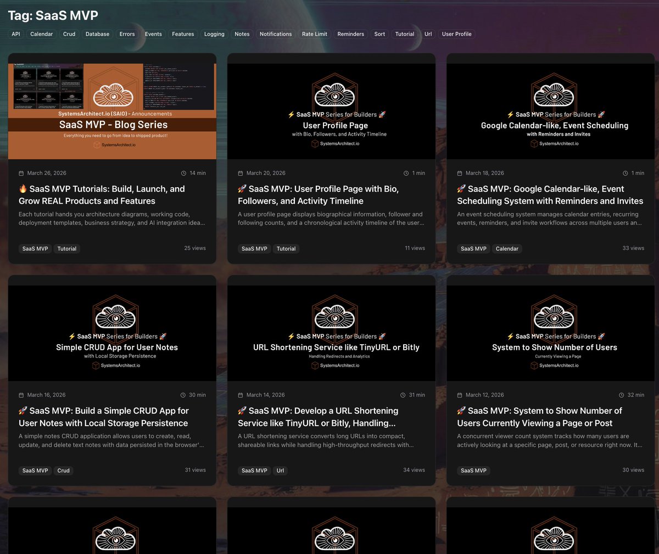Open the Features tag filter
The image size is (659, 554).
(x=183, y=34)
